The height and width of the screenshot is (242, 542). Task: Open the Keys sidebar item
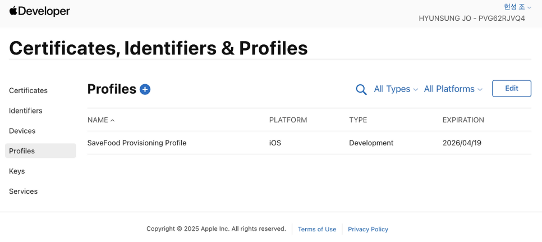pyautogui.click(x=17, y=171)
